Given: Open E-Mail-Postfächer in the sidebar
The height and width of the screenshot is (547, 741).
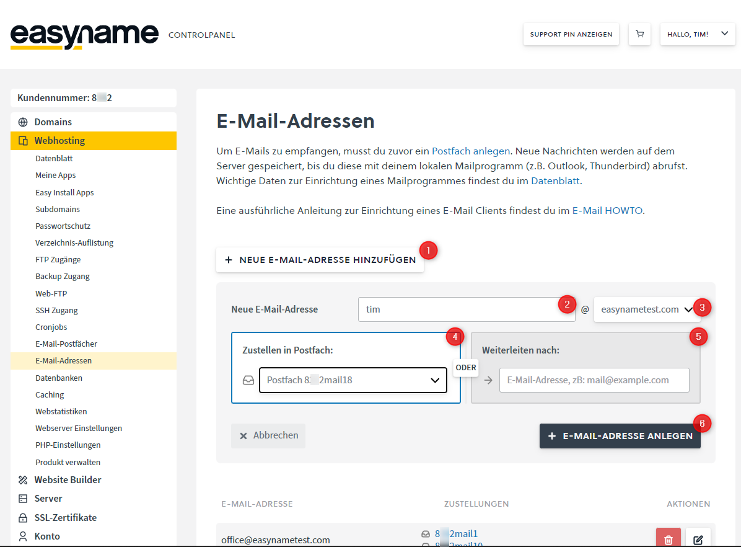Looking at the screenshot, I should [x=66, y=344].
